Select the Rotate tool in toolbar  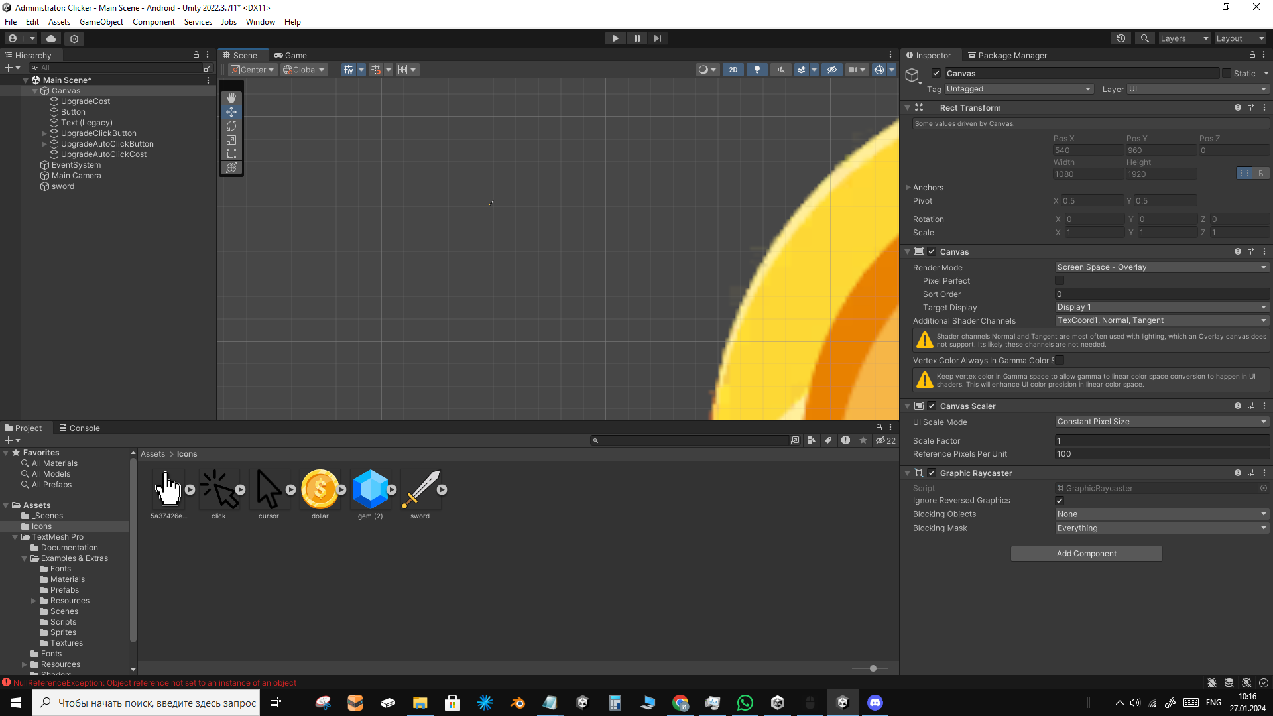[231, 125]
